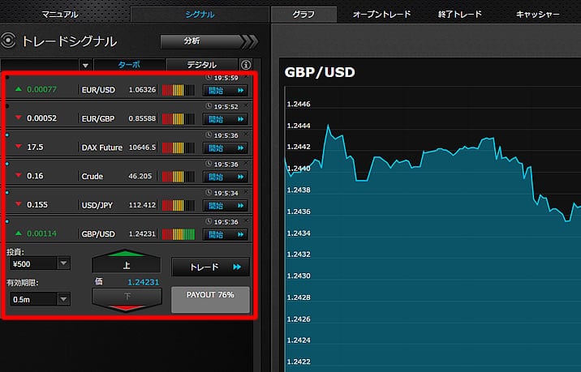Image resolution: width=581 pixels, height=372 pixels.
Task: Click the 46.205 Crude price
Action: pyautogui.click(x=140, y=176)
